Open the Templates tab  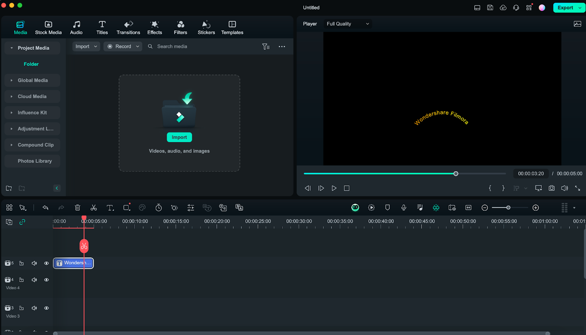tap(232, 28)
